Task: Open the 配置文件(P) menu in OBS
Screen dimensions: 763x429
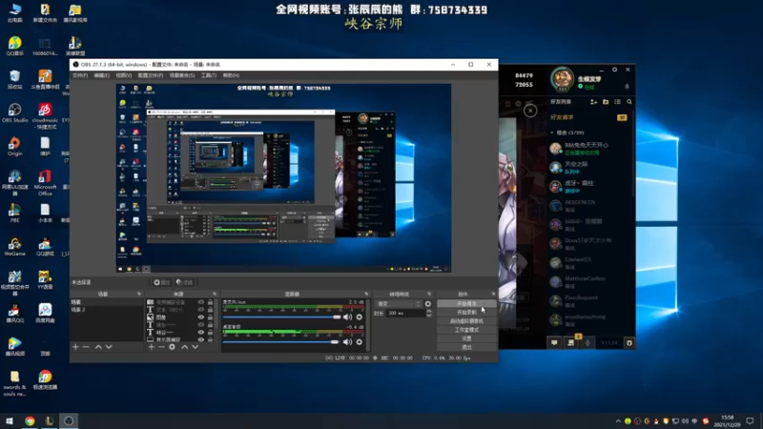Action: tap(151, 75)
